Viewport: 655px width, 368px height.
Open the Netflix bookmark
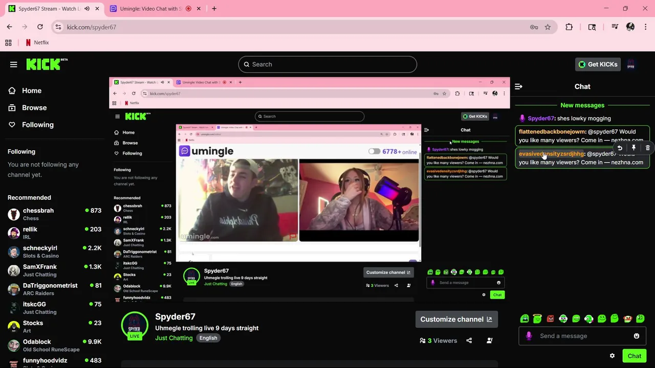tap(37, 42)
